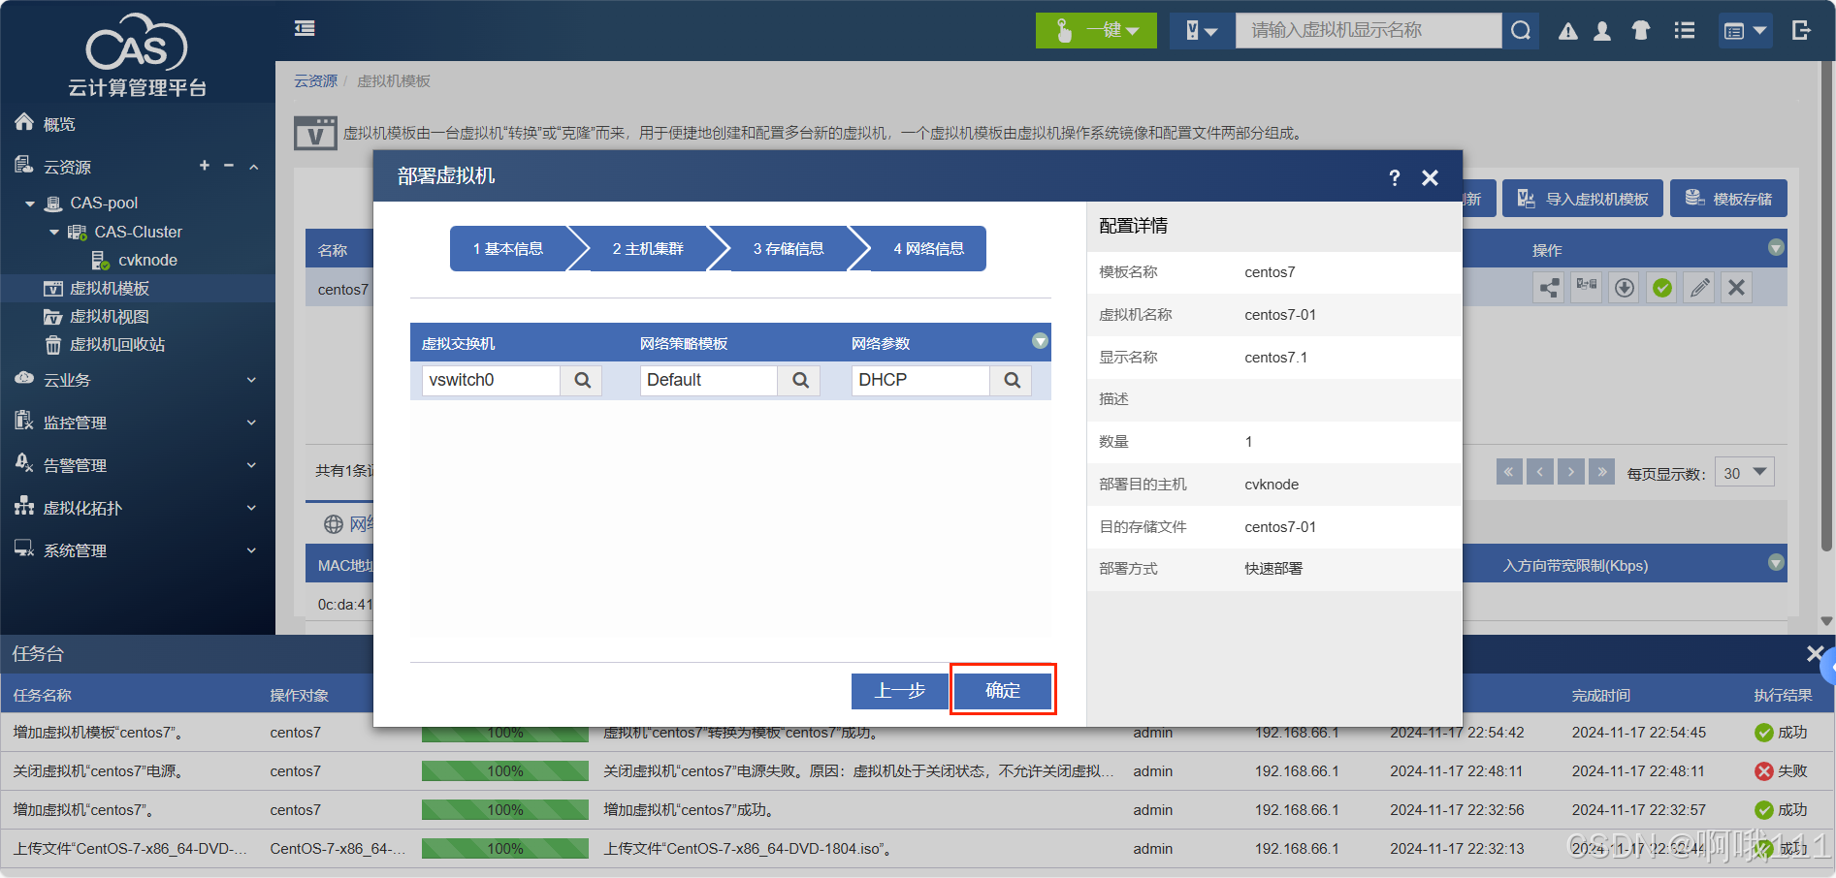
Task: Open the per-page count dropdown showing 30
Action: coord(1745,472)
